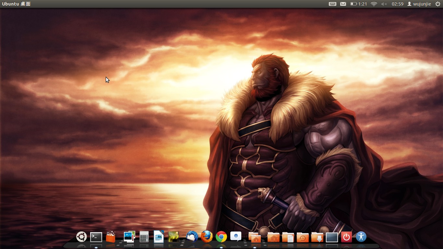Open the Ubuntu logo launcher in dock

coord(81,237)
